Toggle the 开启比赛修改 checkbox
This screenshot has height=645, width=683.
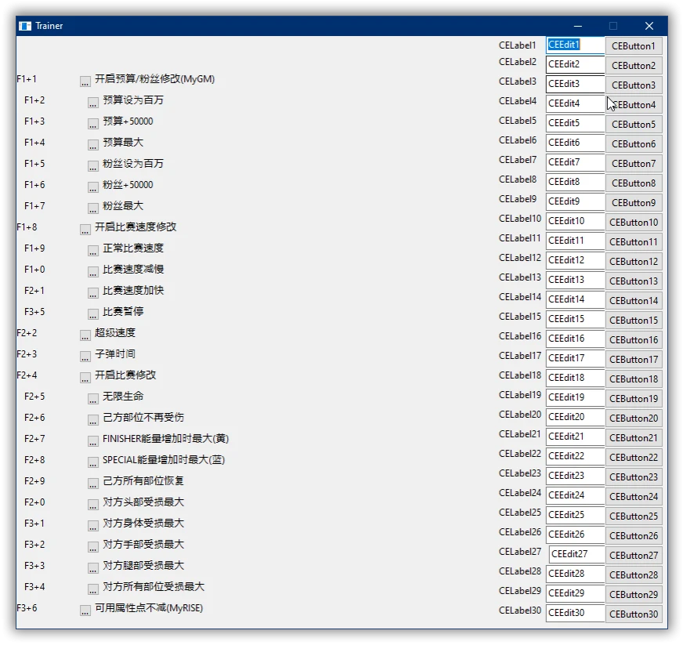[x=85, y=378]
